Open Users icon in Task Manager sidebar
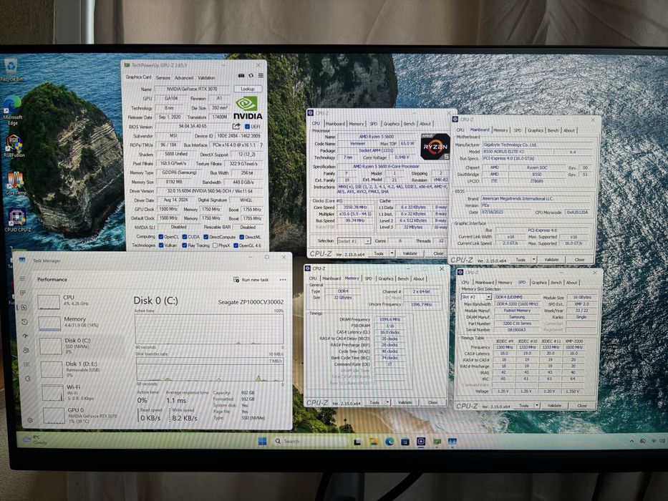The image size is (668, 501). [x=26, y=350]
